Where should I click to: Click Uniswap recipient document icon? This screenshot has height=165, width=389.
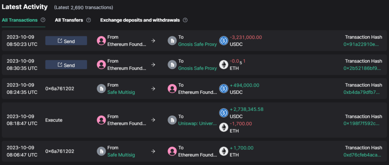click(172, 120)
